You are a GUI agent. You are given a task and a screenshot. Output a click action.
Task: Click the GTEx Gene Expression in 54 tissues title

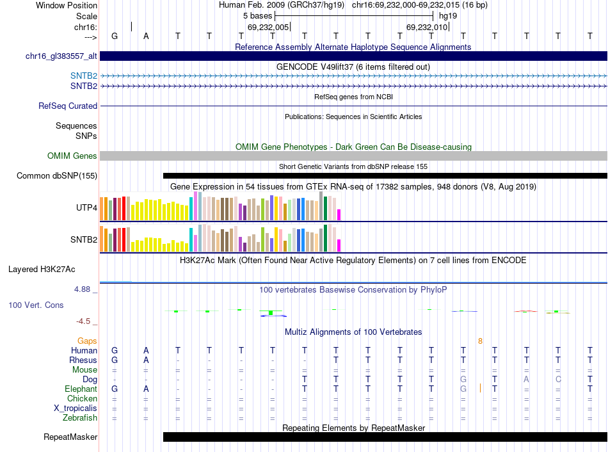click(353, 186)
